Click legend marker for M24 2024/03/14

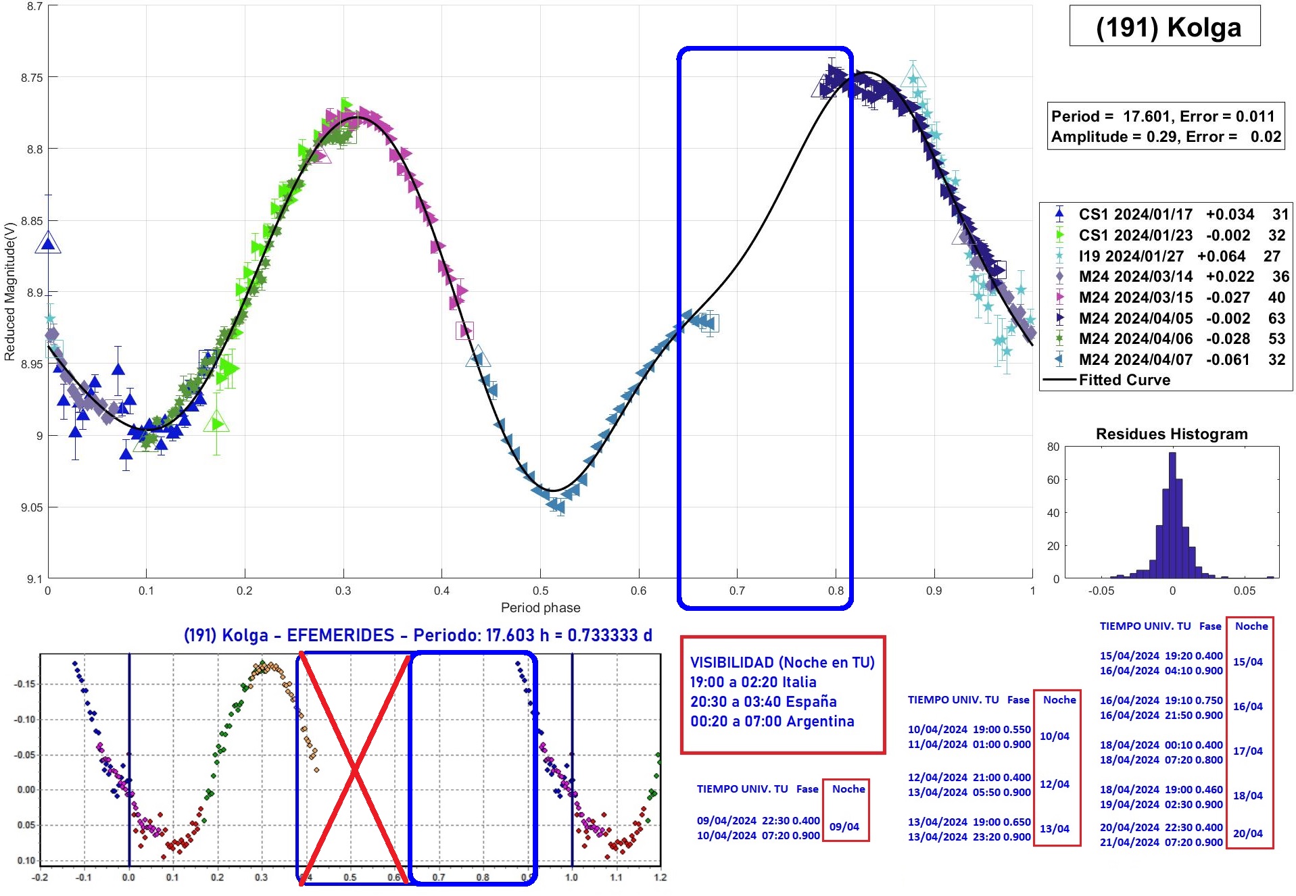(x=1059, y=276)
